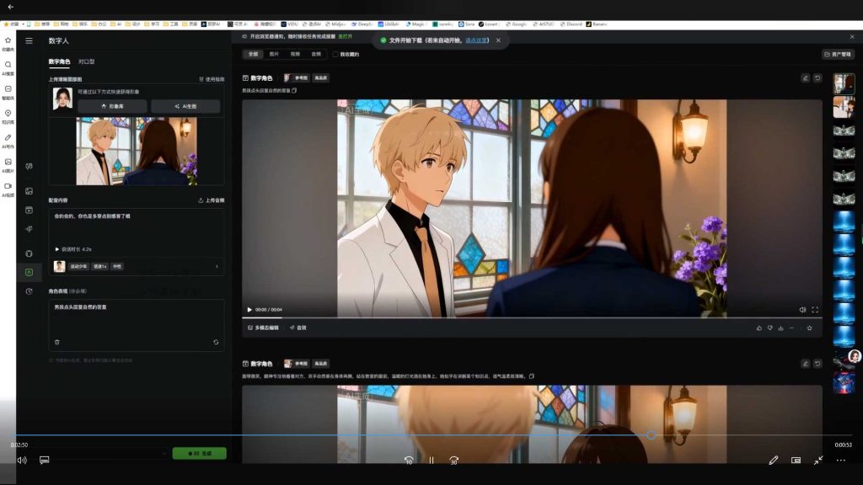Select the 视频 filter tab
Screen dimensions: 863x485
pos(295,54)
